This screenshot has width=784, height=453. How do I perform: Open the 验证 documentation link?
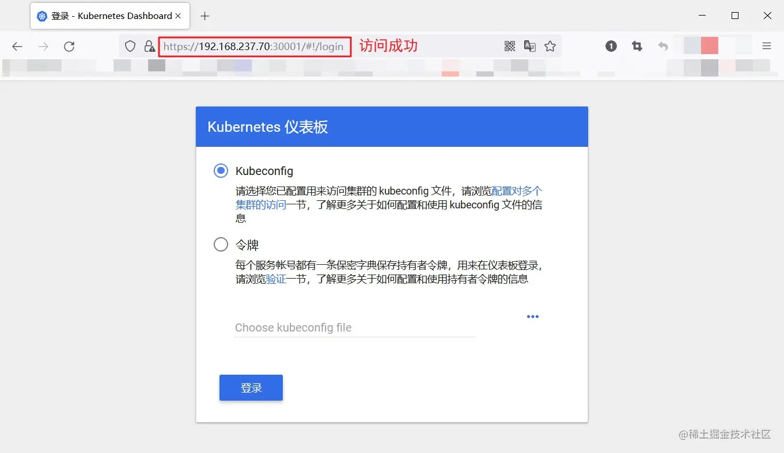point(276,279)
